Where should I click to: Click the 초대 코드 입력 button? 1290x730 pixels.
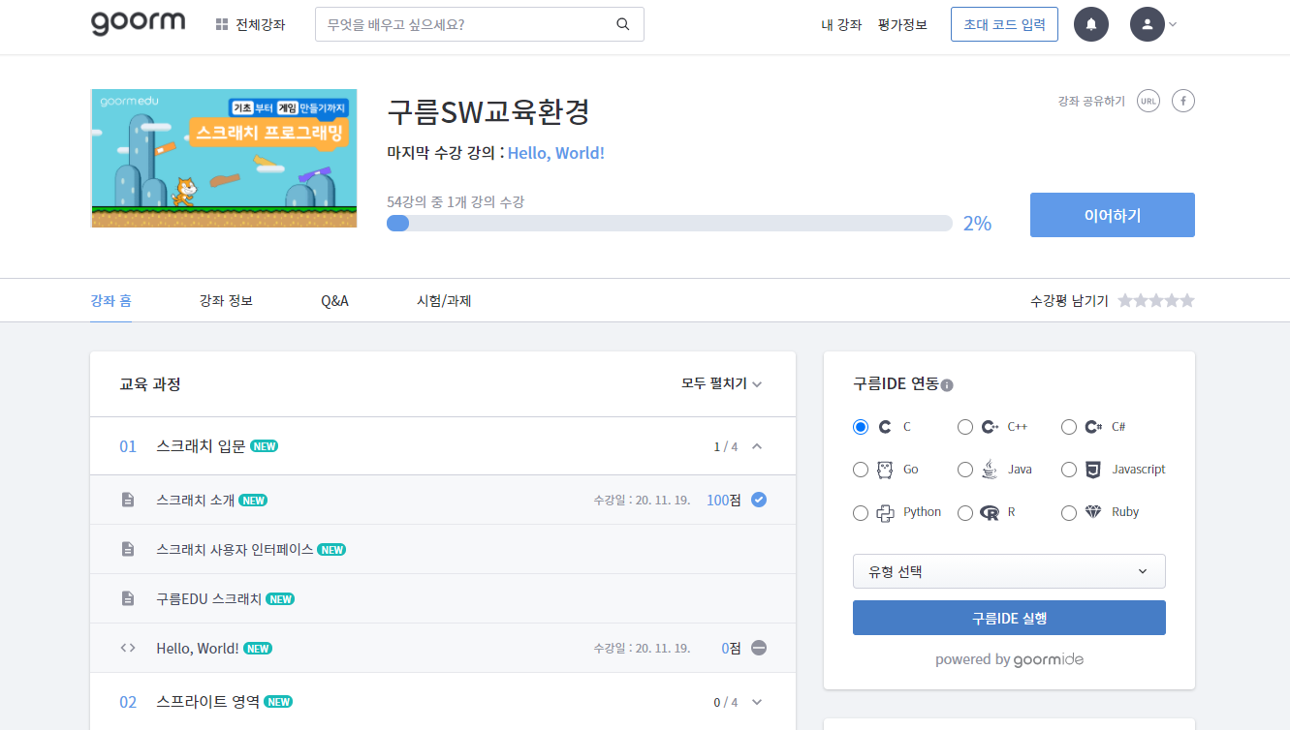pos(1004,24)
